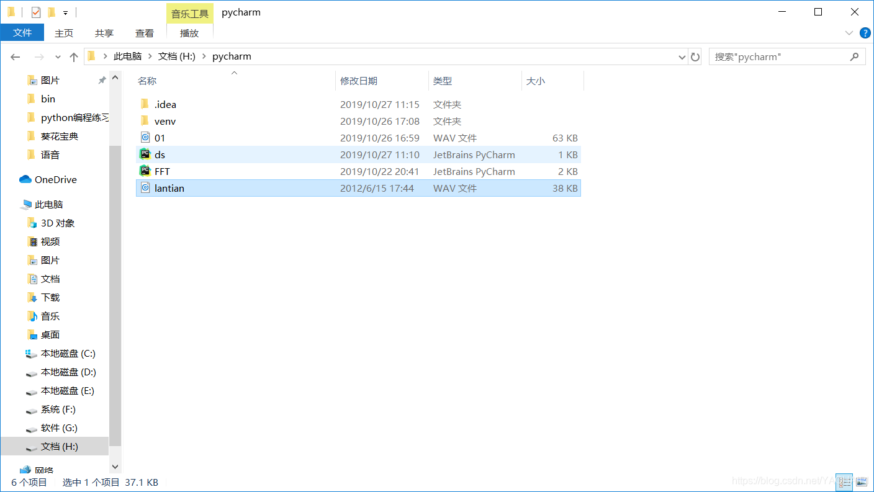874x492 pixels.
Task: Click the 视频 folder icon in sidebar
Action: 32,241
